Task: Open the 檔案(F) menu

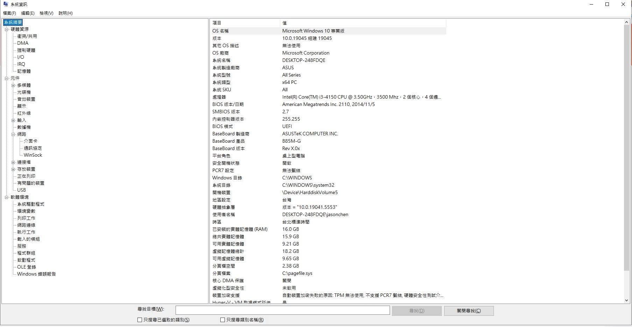Action: coord(9,13)
